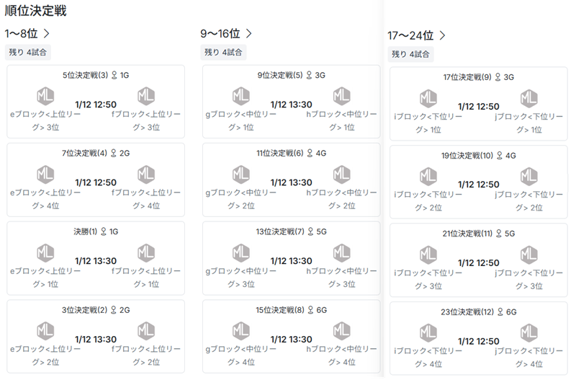Viewport: 576px width, 380px height.
Task: Click the 9〜16位 heading text
Action: pyautogui.click(x=220, y=33)
